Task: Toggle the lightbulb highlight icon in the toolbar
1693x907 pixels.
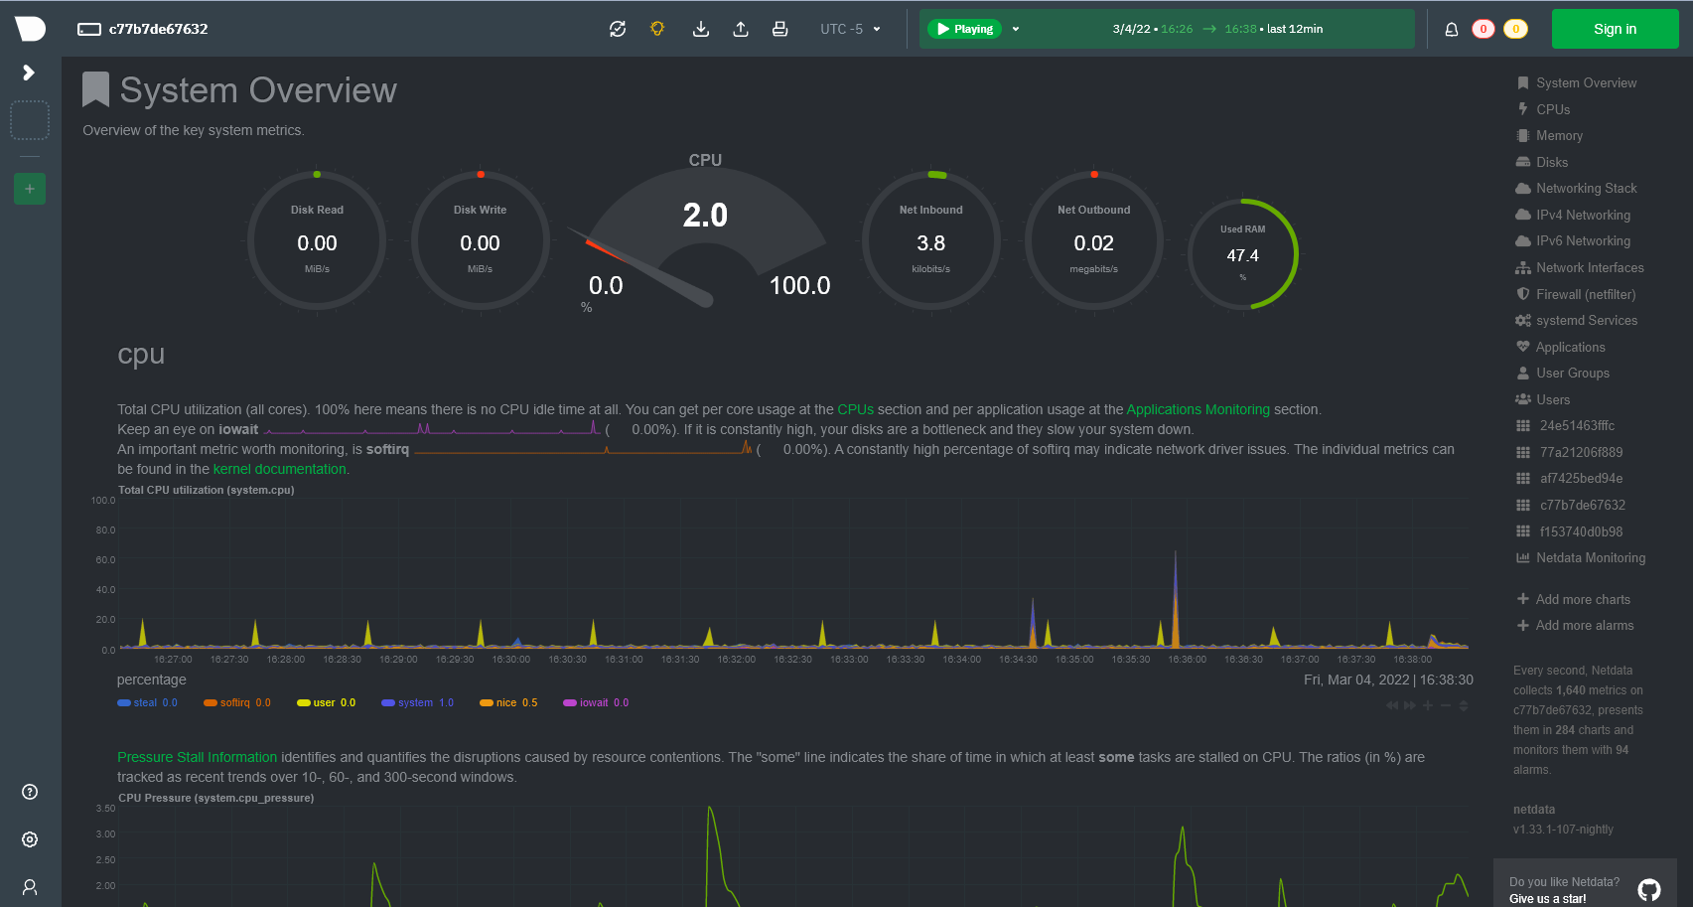Action: coord(657,29)
